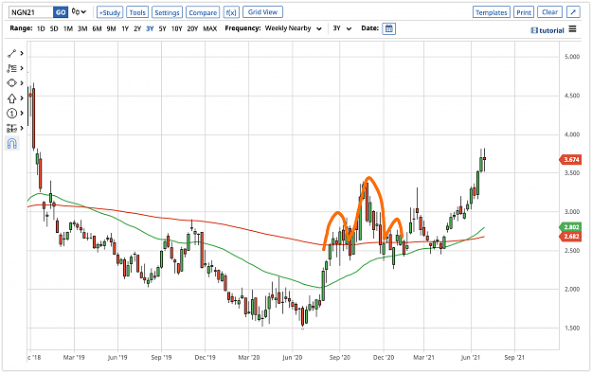592x373 pixels.
Task: Click the red 2.682 moving average label
Action: pyautogui.click(x=570, y=237)
